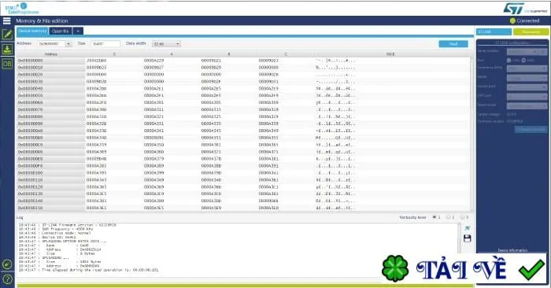Set log verbosity level to 3

tap(463, 217)
